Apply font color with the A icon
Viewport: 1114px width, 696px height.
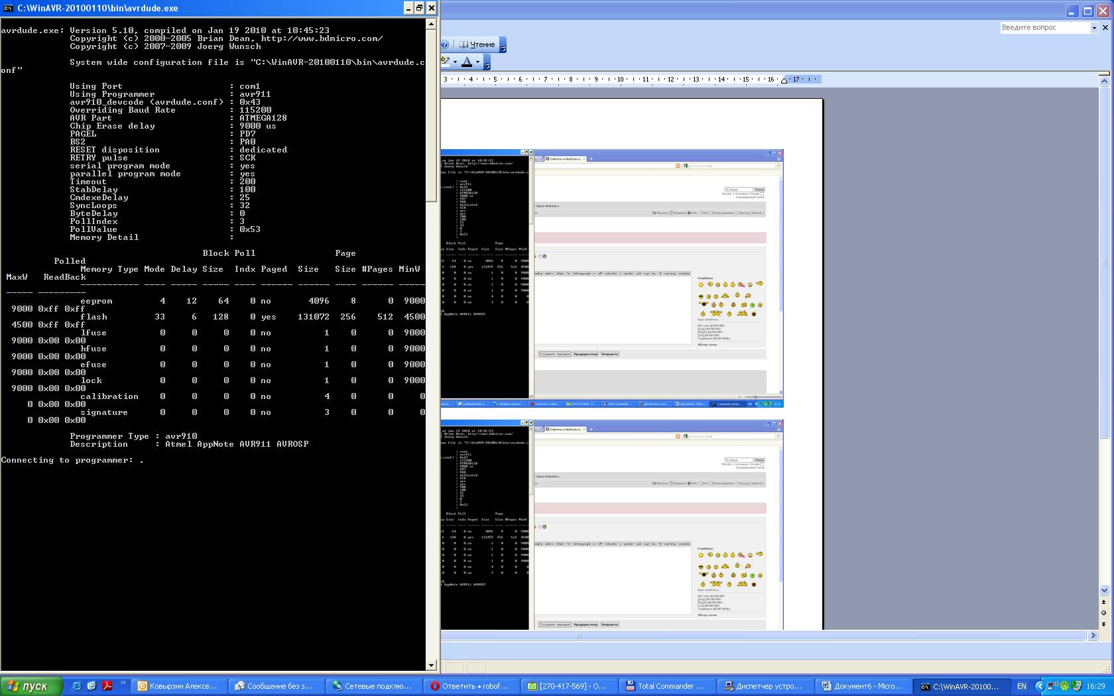467,62
